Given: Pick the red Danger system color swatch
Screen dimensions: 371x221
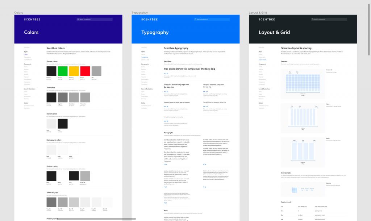Looking at the screenshot, I should pyautogui.click(x=85, y=71).
